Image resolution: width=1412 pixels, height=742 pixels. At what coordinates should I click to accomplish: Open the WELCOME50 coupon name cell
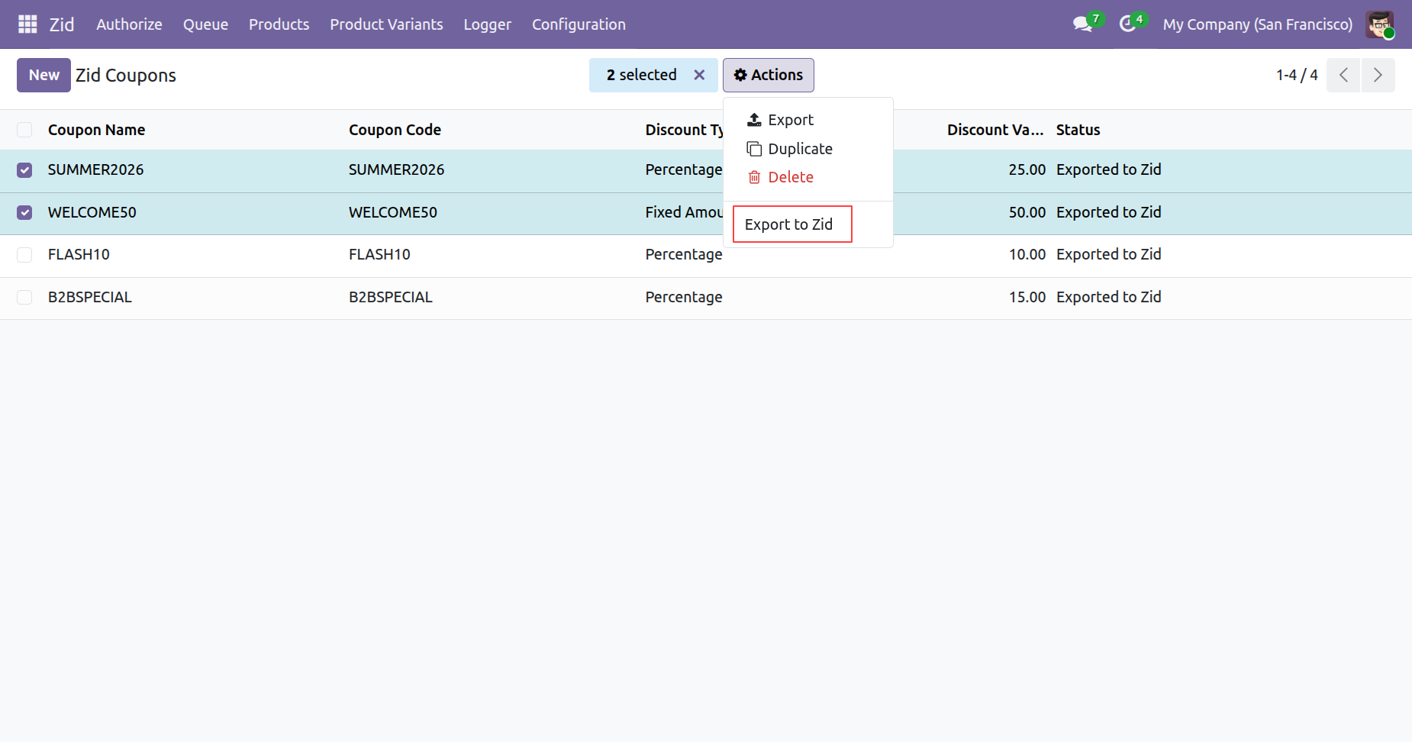pos(92,212)
